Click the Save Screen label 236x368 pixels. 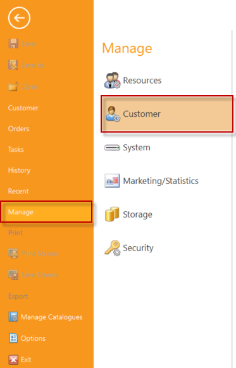(39, 275)
